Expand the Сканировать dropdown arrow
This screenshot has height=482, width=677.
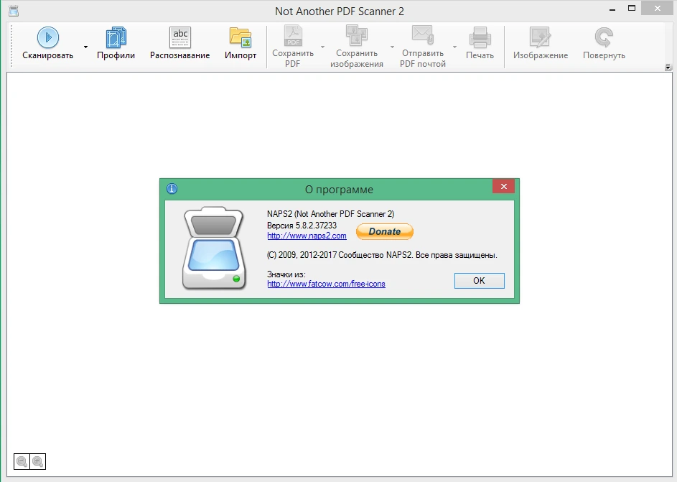coord(85,47)
